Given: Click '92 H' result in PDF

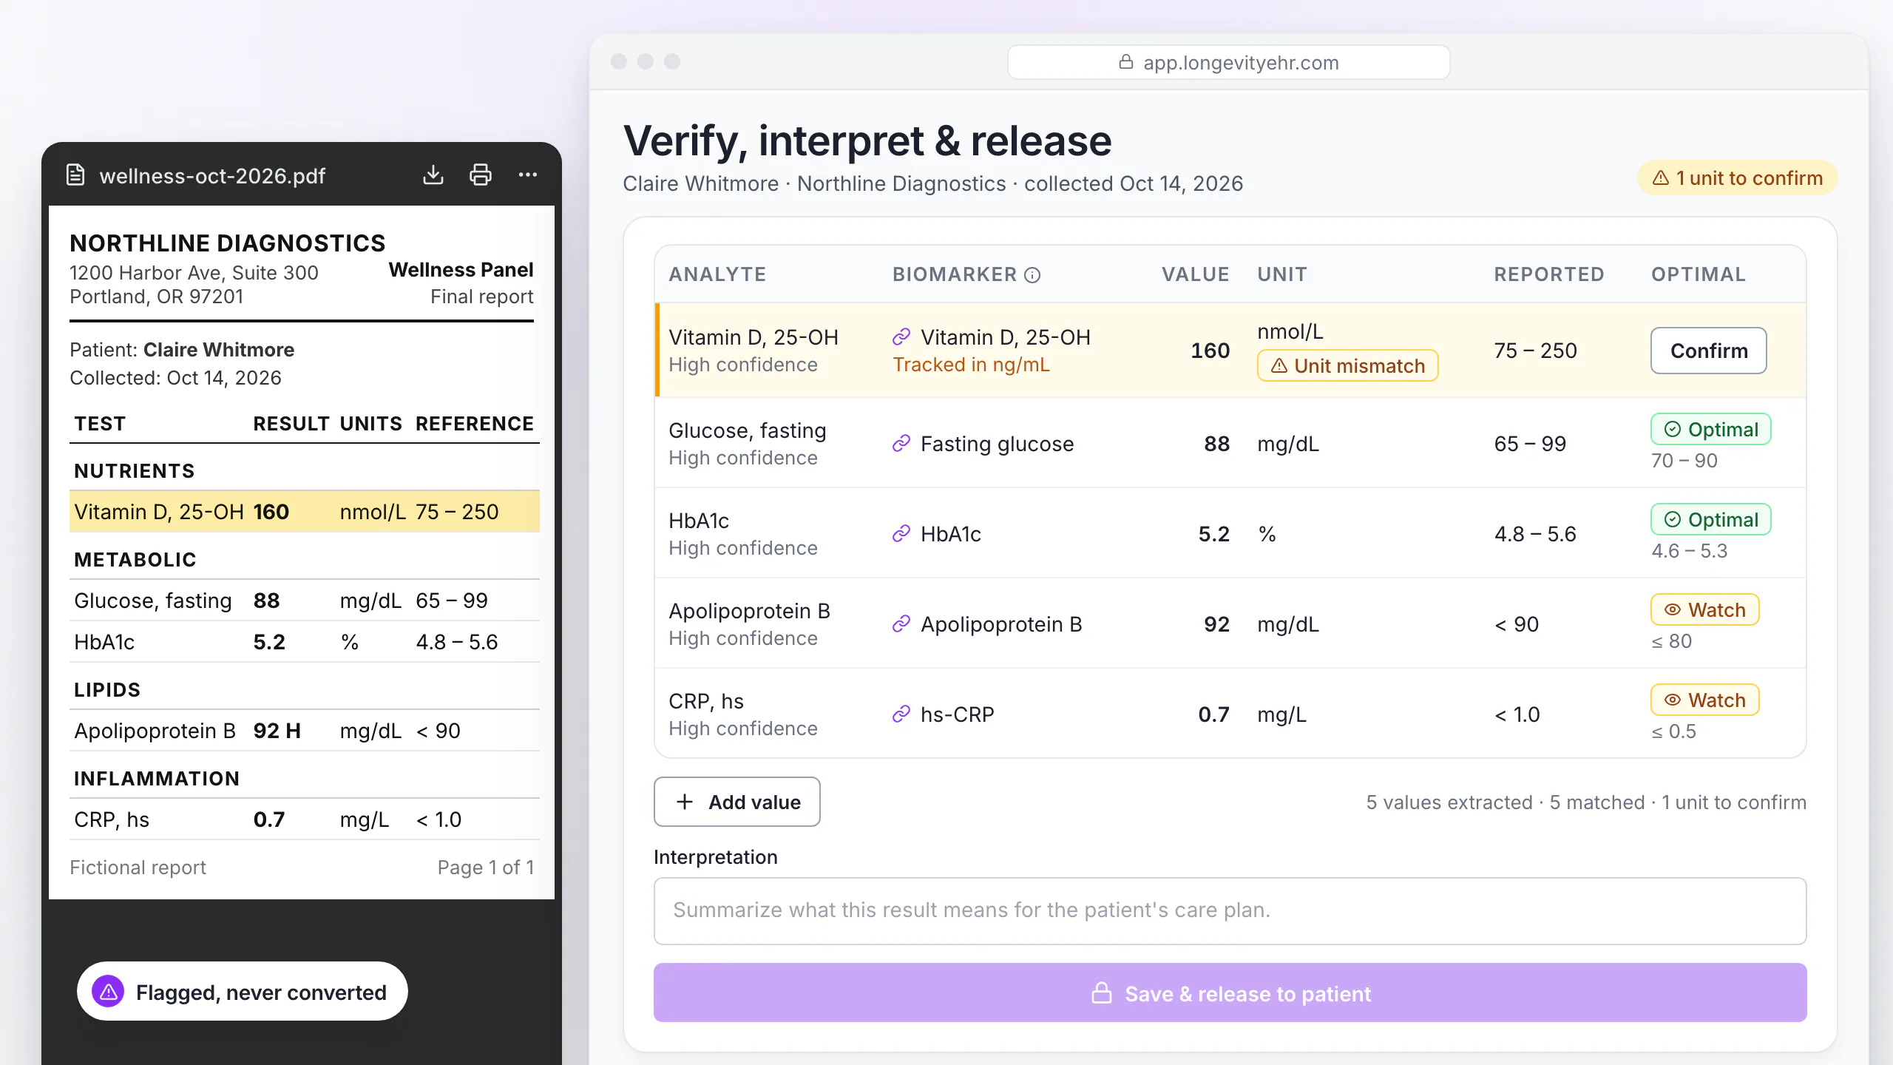Looking at the screenshot, I should (x=277, y=731).
